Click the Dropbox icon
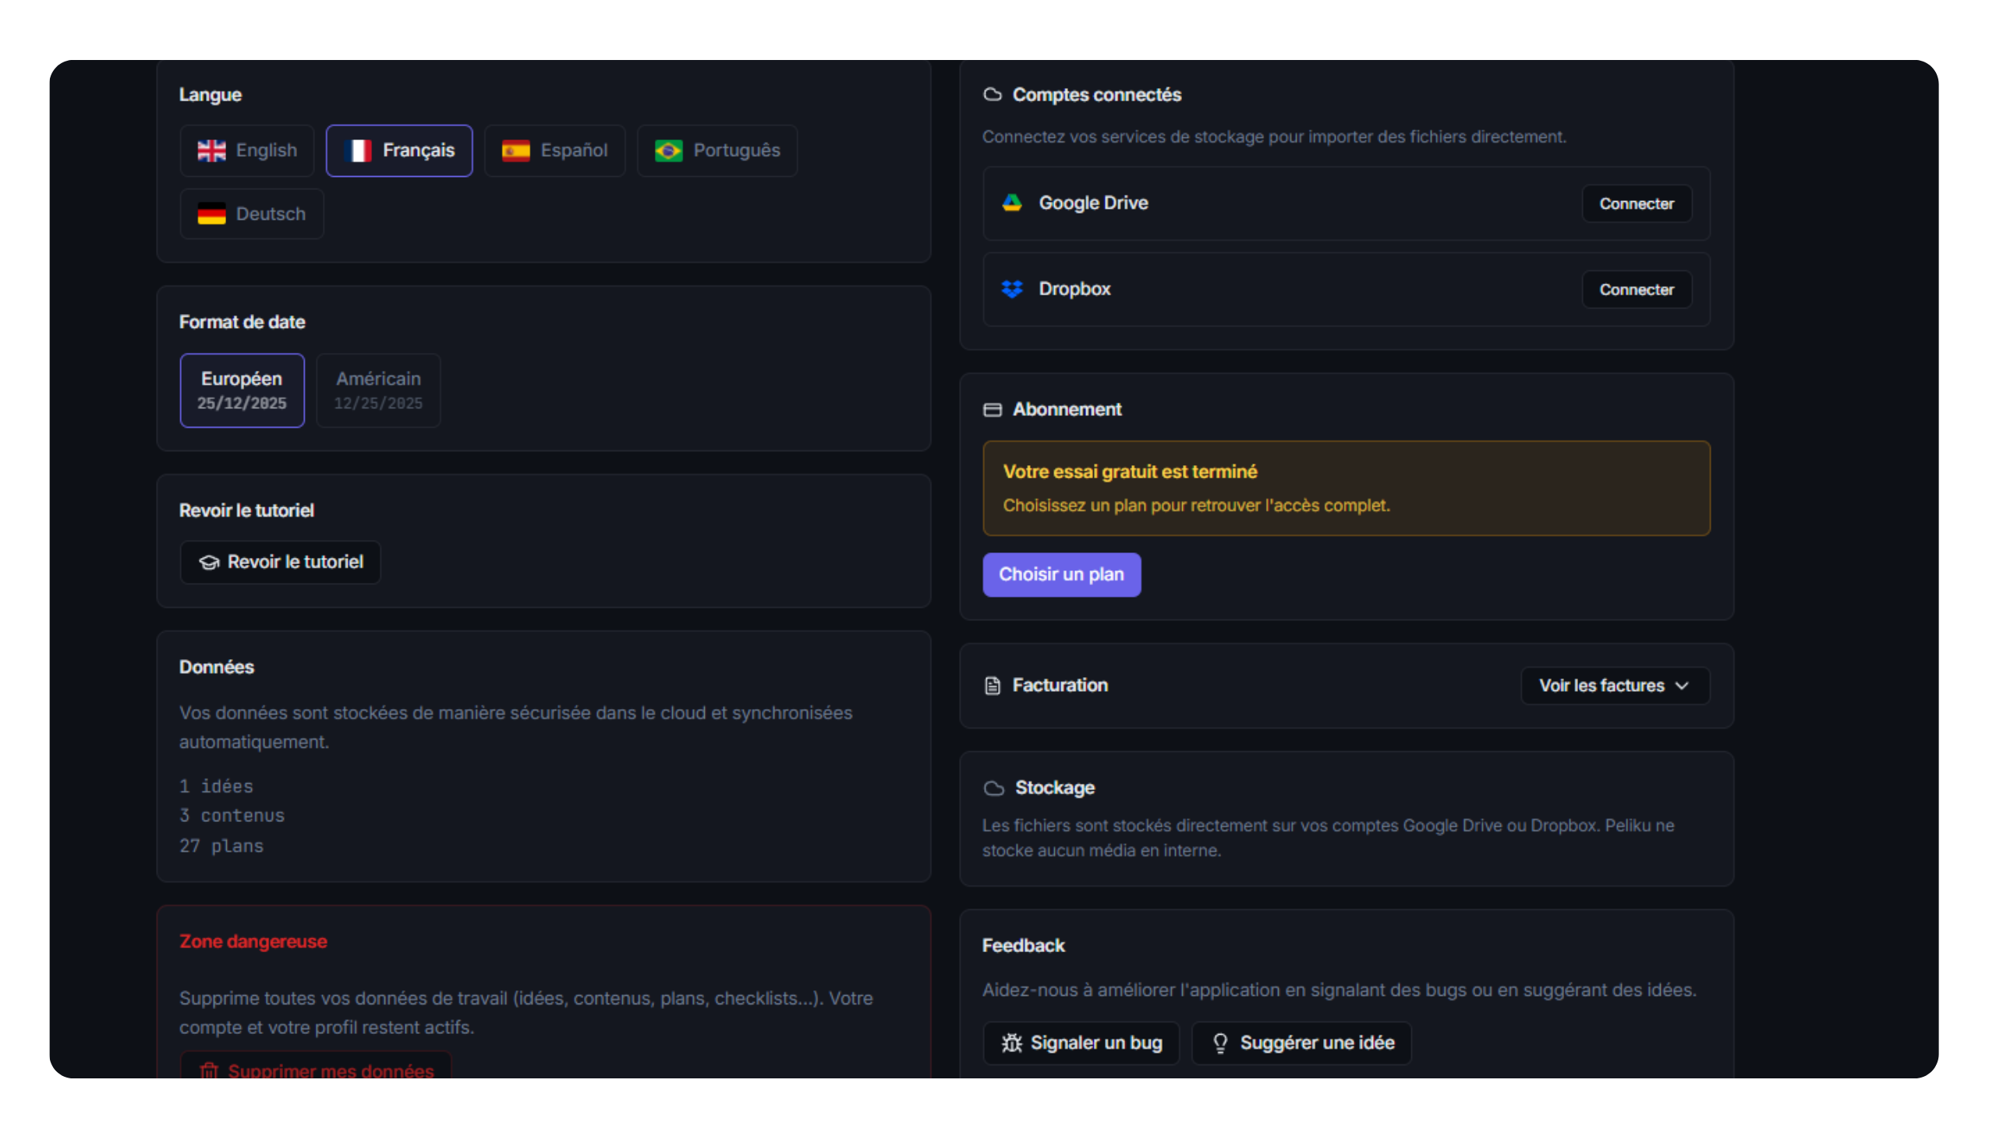The width and height of the screenshot is (1996, 1122). pyautogui.click(x=1012, y=288)
